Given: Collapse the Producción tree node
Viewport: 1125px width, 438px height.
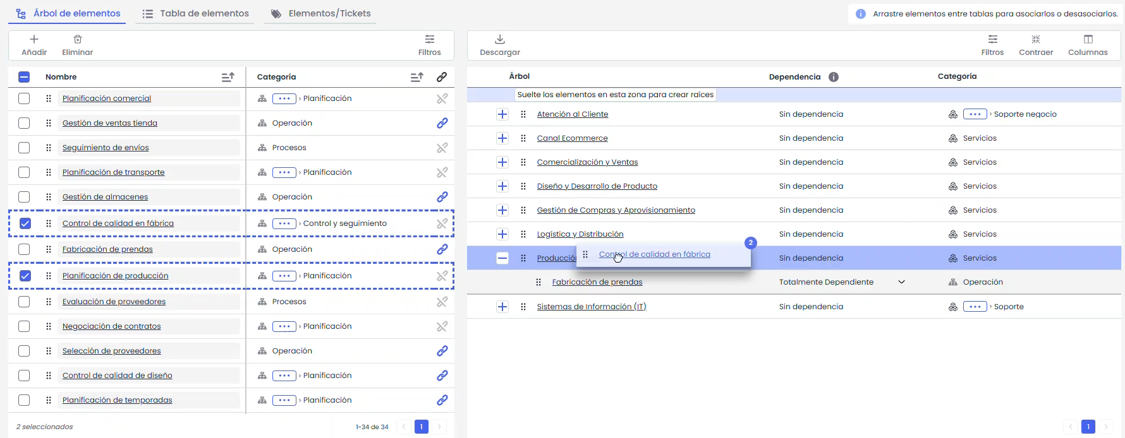Looking at the screenshot, I should click(x=502, y=258).
